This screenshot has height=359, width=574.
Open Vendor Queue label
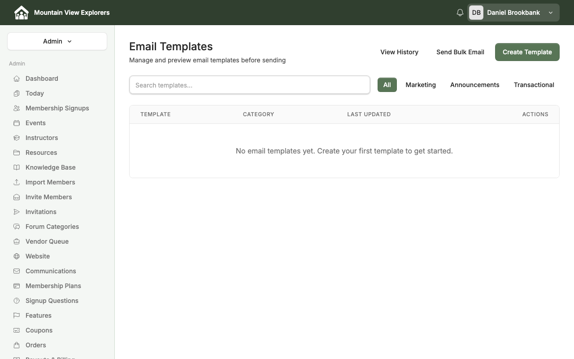(47, 241)
